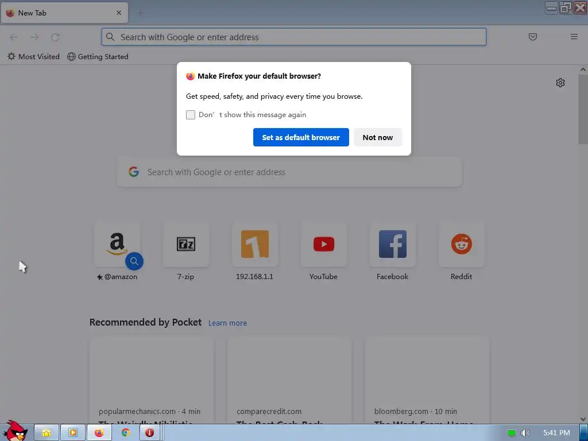Viewport: 588px width, 441px height.
Task: Close the New Tab tab
Action: coord(119,13)
